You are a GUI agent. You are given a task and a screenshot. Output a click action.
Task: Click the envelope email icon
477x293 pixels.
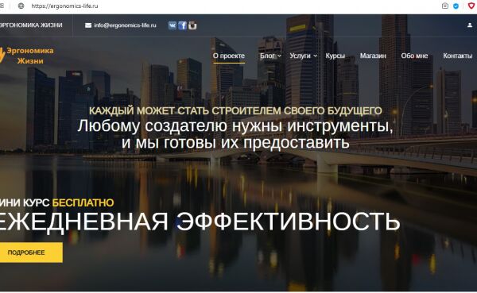tap(88, 25)
